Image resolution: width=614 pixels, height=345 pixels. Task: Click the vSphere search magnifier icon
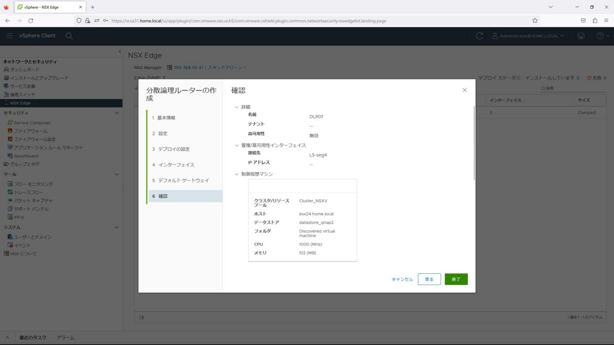pyautogui.click(x=69, y=36)
